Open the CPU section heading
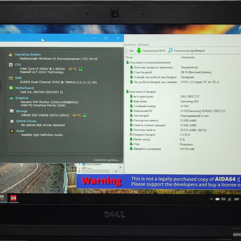 click(18, 65)
